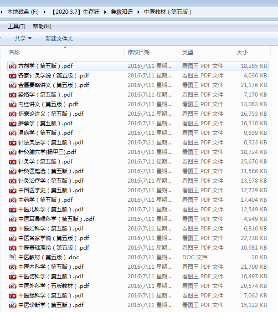Go to 急救知识 folder in path
Image resolution: width=278 pixels, height=312 pixels.
(122, 12)
